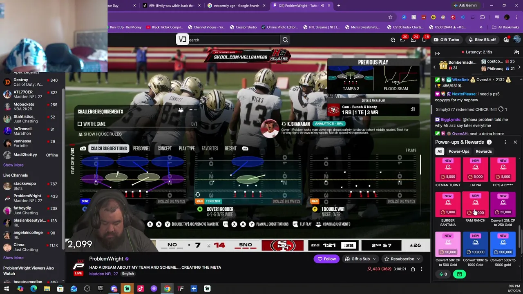The image size is (523, 294).
Task: Open TikTok from the taskbar
Action: pyautogui.click(x=141, y=289)
